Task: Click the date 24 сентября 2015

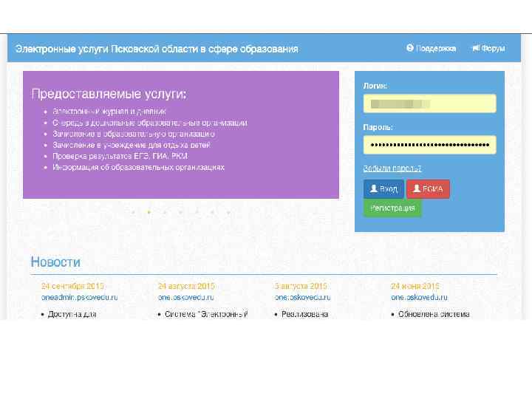Action: tap(72, 286)
